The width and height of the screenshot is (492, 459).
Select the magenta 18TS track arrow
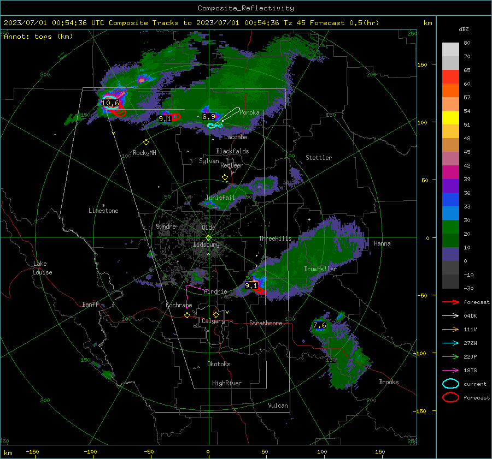(450, 371)
